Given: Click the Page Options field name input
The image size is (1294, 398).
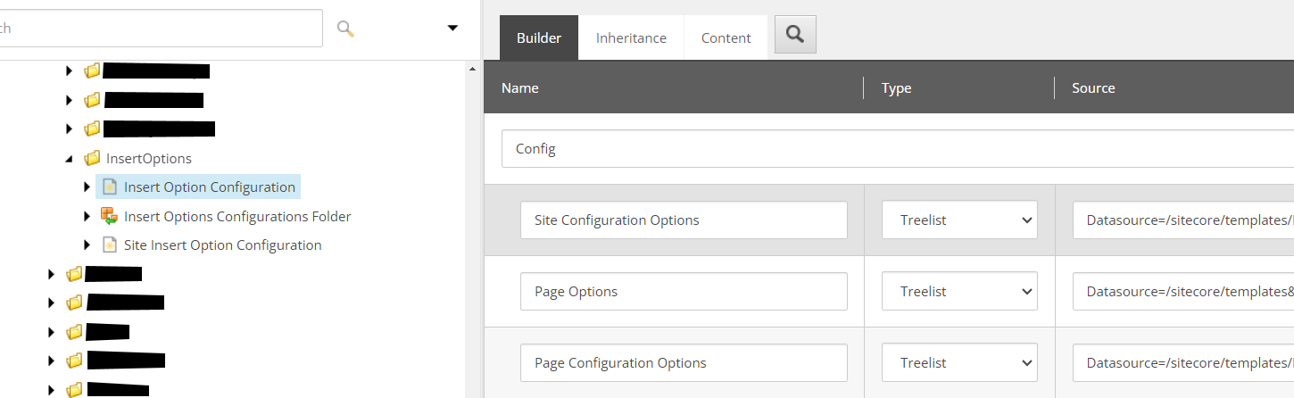Looking at the screenshot, I should pyautogui.click(x=684, y=291).
